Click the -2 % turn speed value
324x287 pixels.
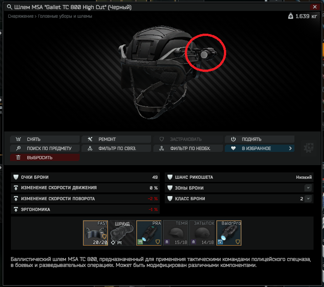pos(153,199)
